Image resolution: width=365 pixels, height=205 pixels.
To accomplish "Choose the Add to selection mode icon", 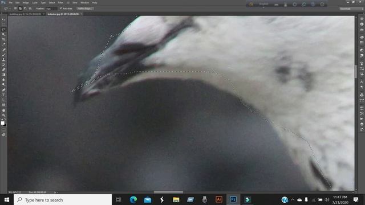I will coord(21,9).
